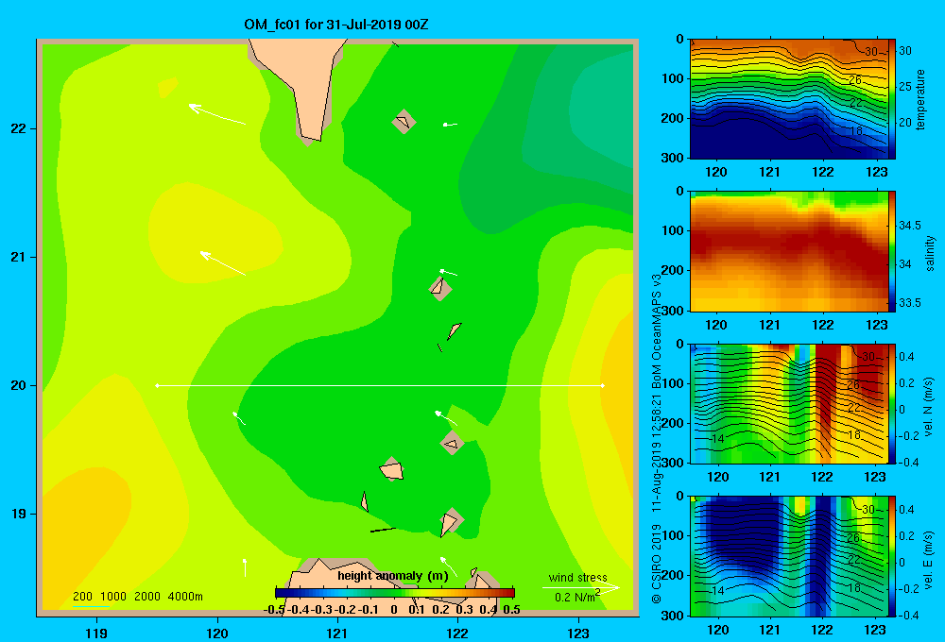Click the vertical 'salinity' axis label
Image resolution: width=945 pixels, height=642 pixels.
tap(929, 253)
